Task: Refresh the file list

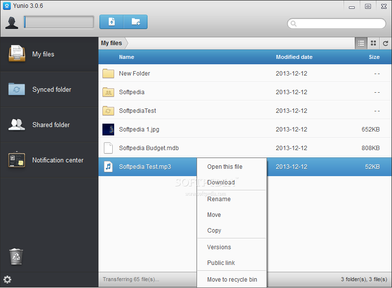Action: 386,43
